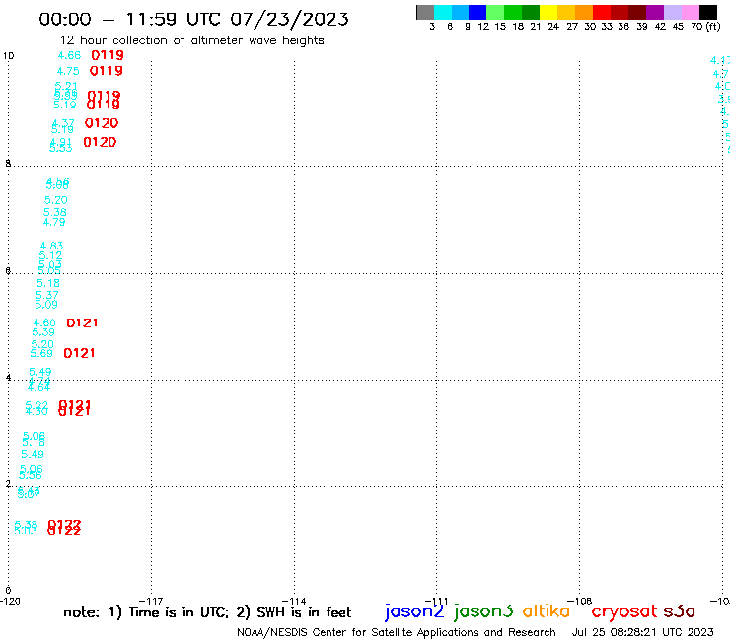
Task: Pick the orange legend color swatch
Action: point(584,12)
